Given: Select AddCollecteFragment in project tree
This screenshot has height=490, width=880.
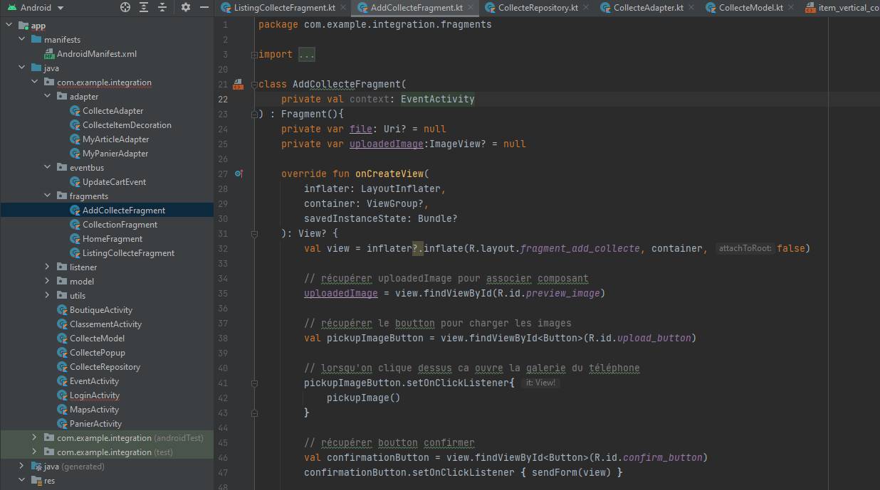Looking at the screenshot, I should coord(124,211).
